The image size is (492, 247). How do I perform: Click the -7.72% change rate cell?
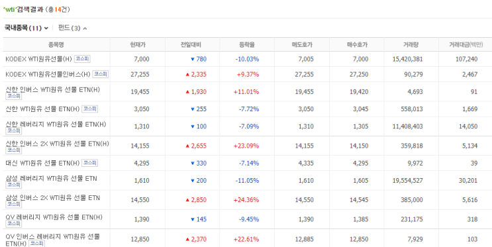point(249,109)
